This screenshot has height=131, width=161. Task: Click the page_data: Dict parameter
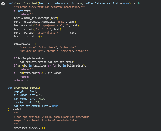(26, 91)
